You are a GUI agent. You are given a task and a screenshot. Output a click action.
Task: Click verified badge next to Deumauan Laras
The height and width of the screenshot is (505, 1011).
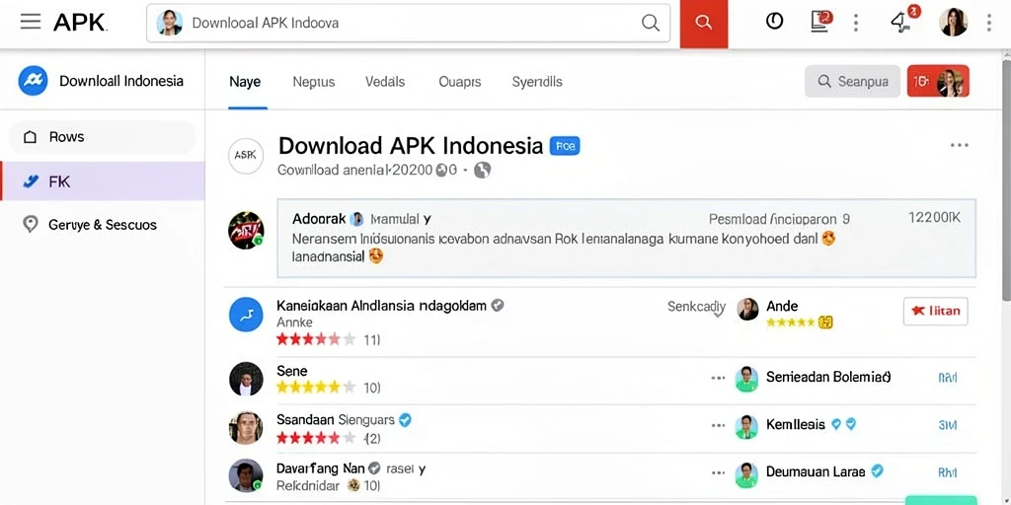pos(877,471)
